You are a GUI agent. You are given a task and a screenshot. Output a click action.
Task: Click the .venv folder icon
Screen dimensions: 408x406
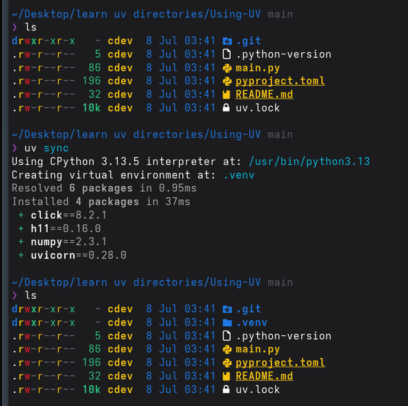click(x=227, y=323)
